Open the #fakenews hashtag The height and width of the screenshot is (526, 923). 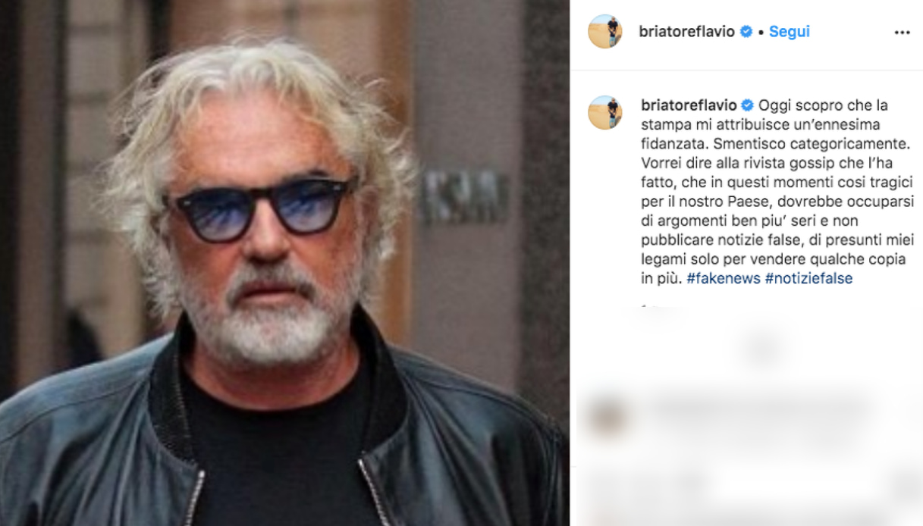point(724,278)
